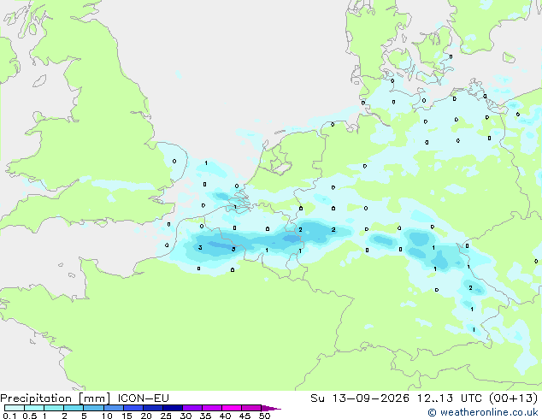Click the ICON-EU model label
Viewport: 542px width, 419px height.
point(143,398)
